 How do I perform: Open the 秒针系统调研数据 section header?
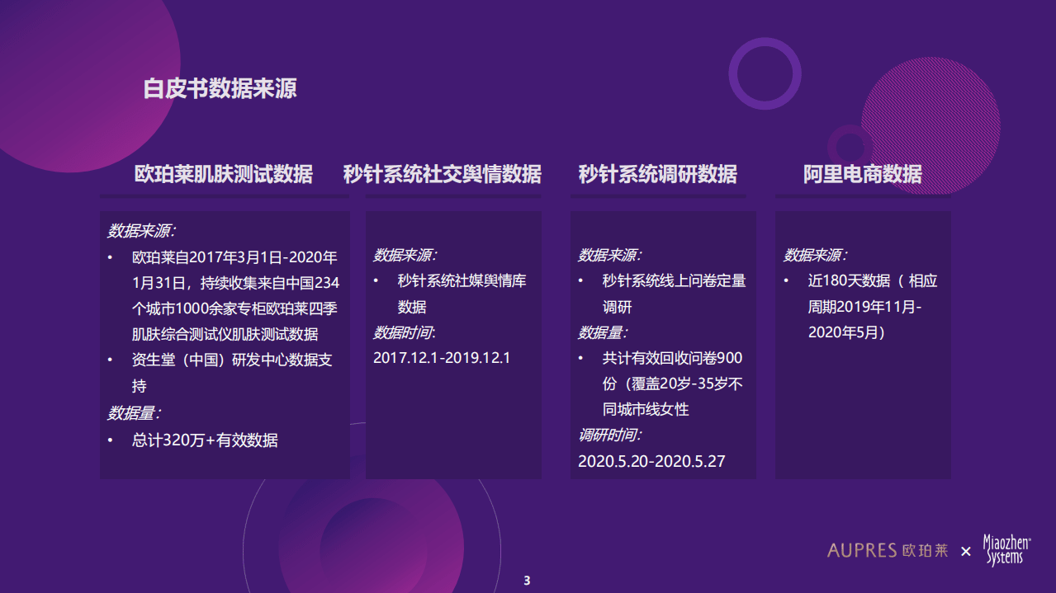656,175
